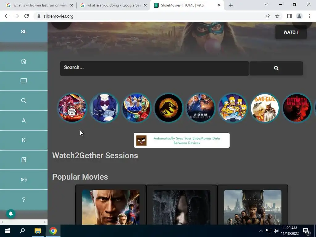The height and width of the screenshot is (237, 316).
Task: Focus the Search... input field
Action: 154,68
